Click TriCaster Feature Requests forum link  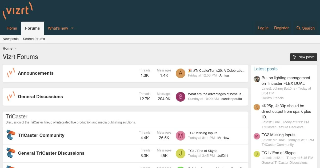tap(282, 127)
